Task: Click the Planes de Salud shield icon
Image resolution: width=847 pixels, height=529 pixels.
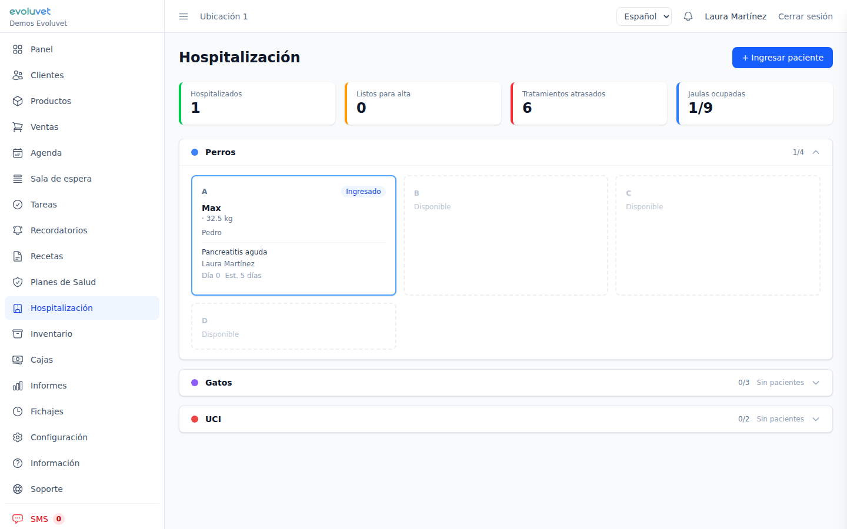Action: coord(18,282)
